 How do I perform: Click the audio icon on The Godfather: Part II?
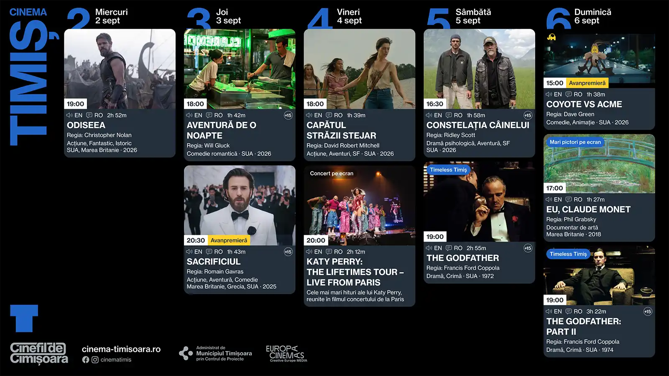click(549, 312)
